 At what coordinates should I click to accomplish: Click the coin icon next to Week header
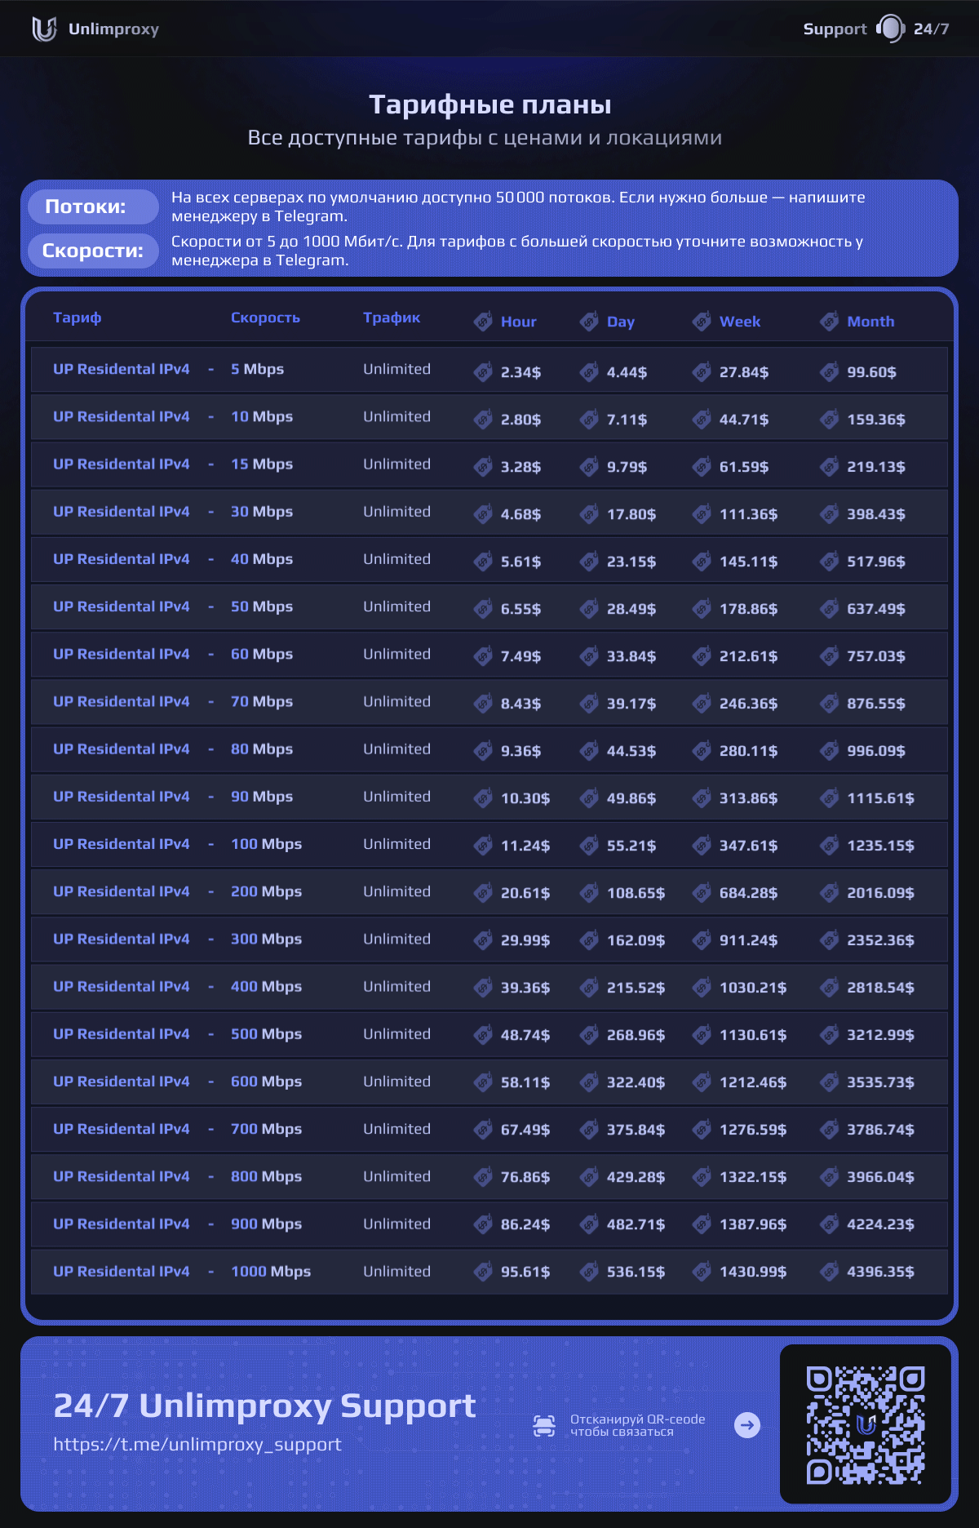702,322
